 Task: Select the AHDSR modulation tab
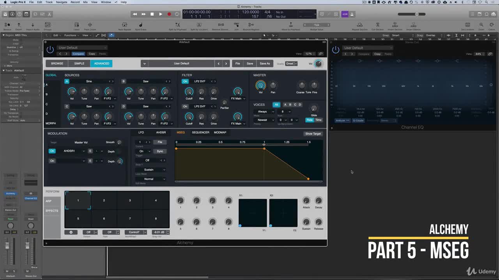[161, 132]
